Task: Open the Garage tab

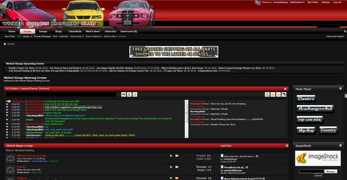Action: coord(43,31)
